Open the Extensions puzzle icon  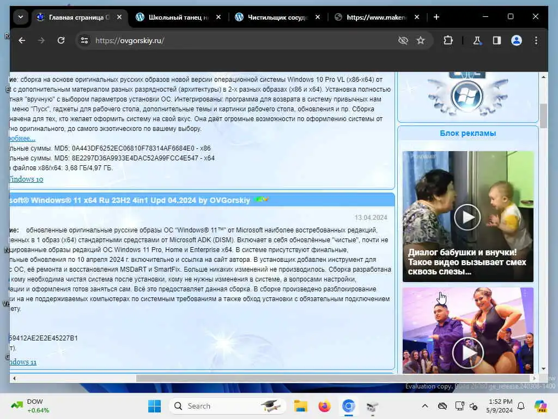[448, 40]
